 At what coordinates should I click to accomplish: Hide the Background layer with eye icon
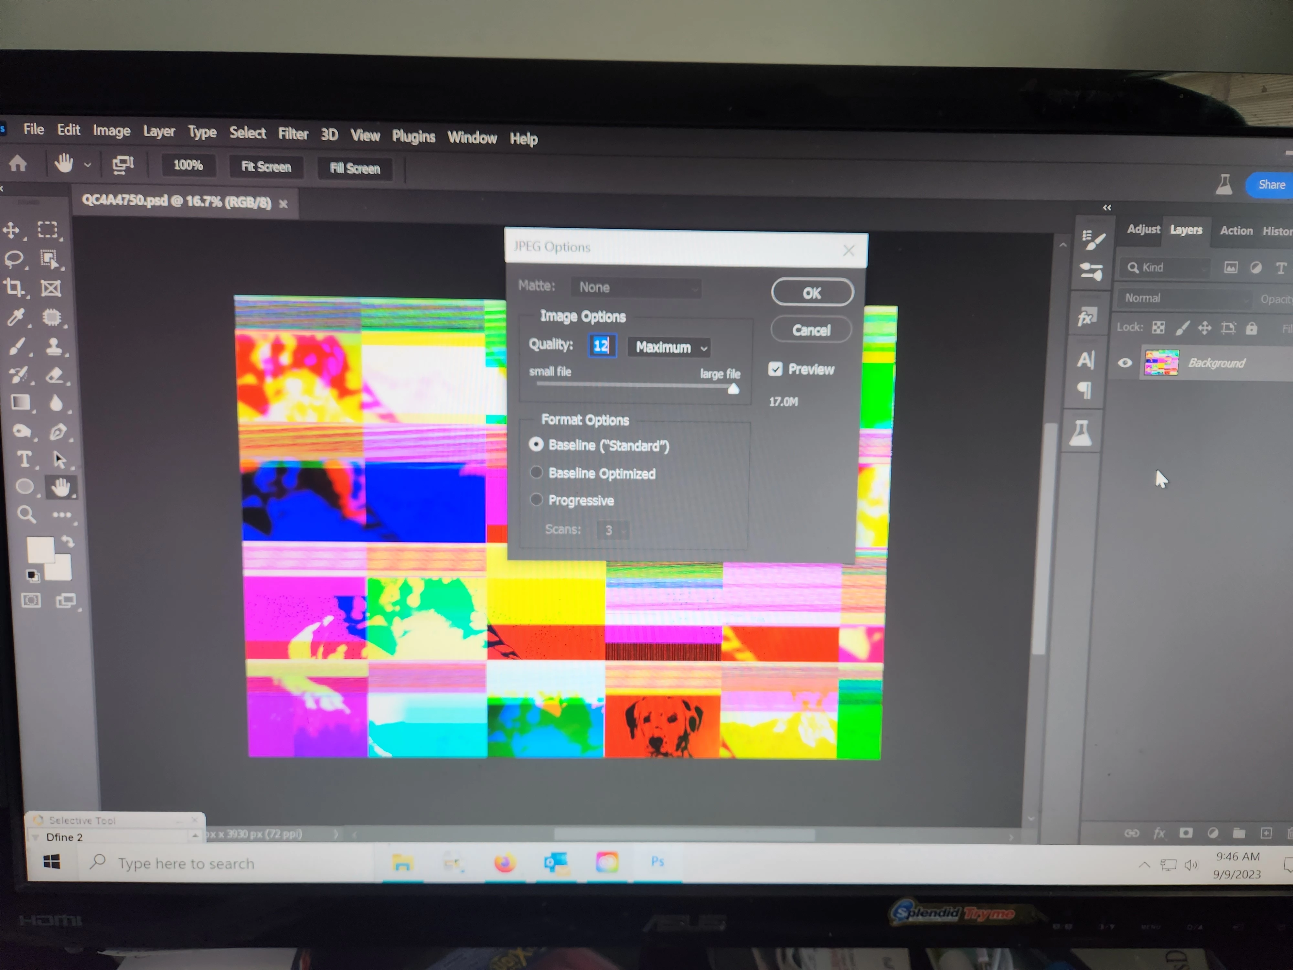1125,362
